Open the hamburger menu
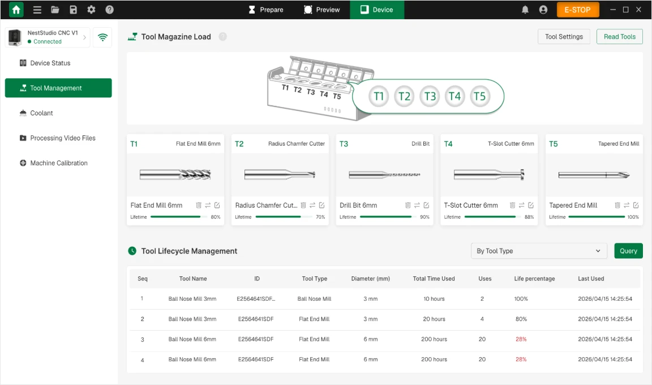652x385 pixels. pyautogui.click(x=37, y=10)
